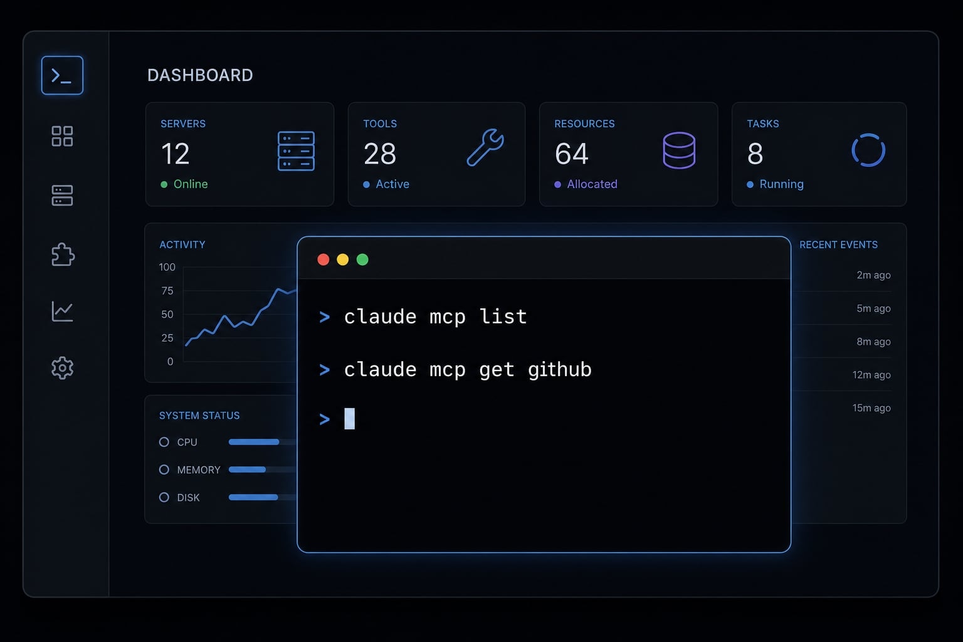The width and height of the screenshot is (963, 642).
Task: Click the 25 axis label
Action: pyautogui.click(x=167, y=338)
